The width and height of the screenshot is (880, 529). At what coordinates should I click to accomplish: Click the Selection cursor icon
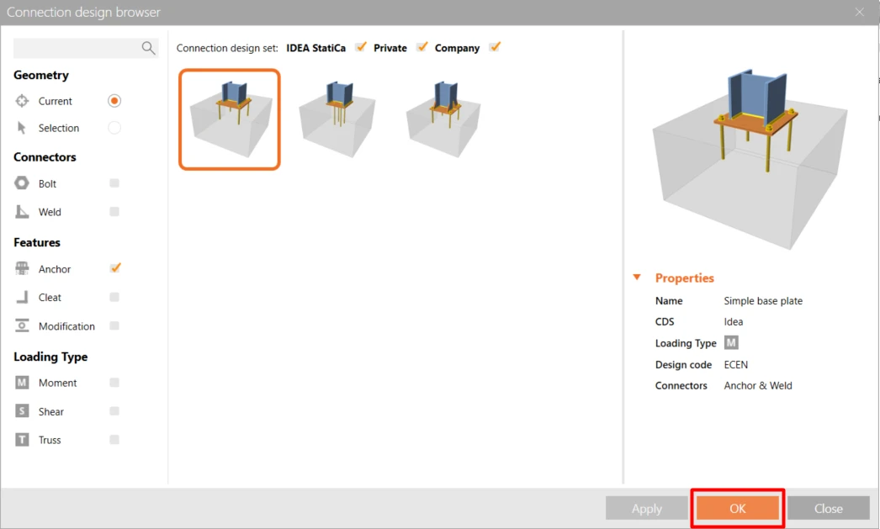tap(21, 128)
